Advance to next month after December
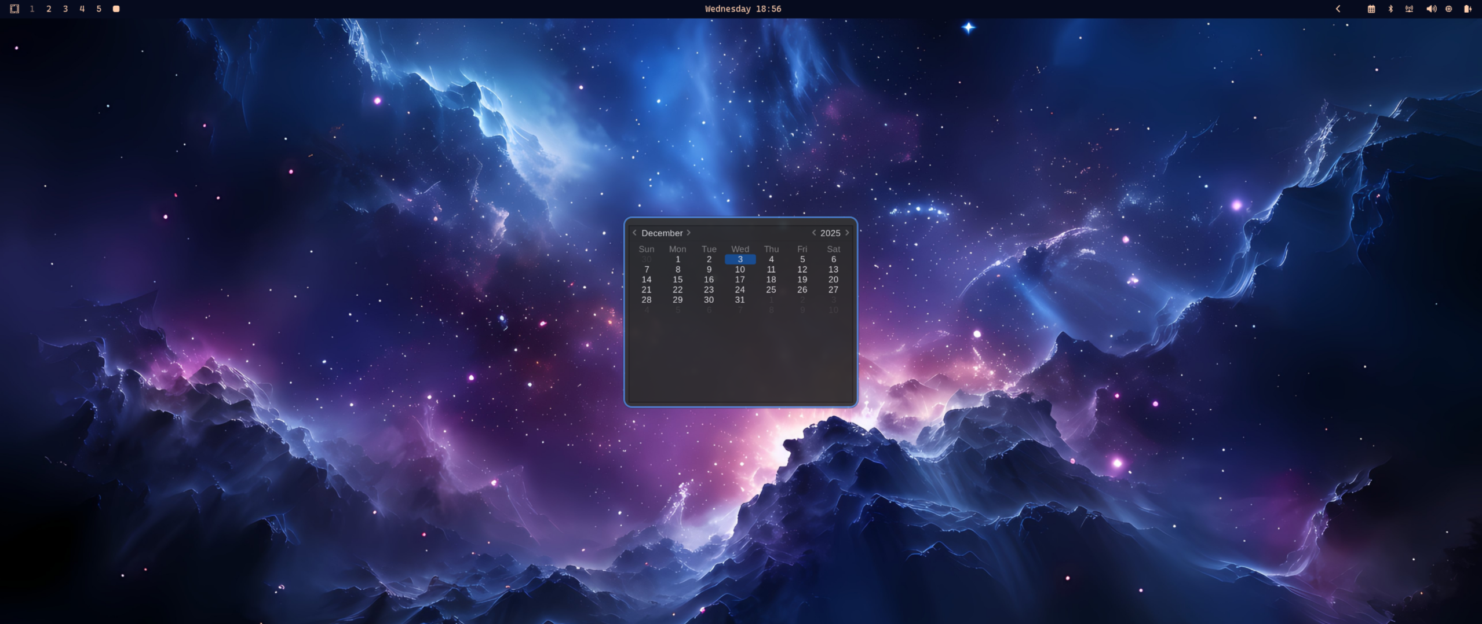Viewport: 1482px width, 624px height. [689, 233]
